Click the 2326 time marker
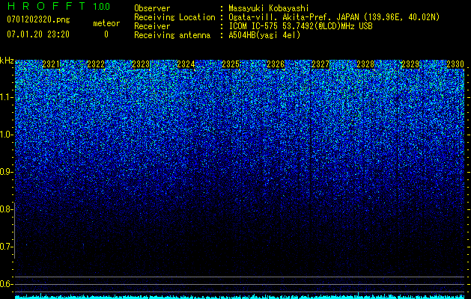The image size is (471, 299). tap(276, 64)
